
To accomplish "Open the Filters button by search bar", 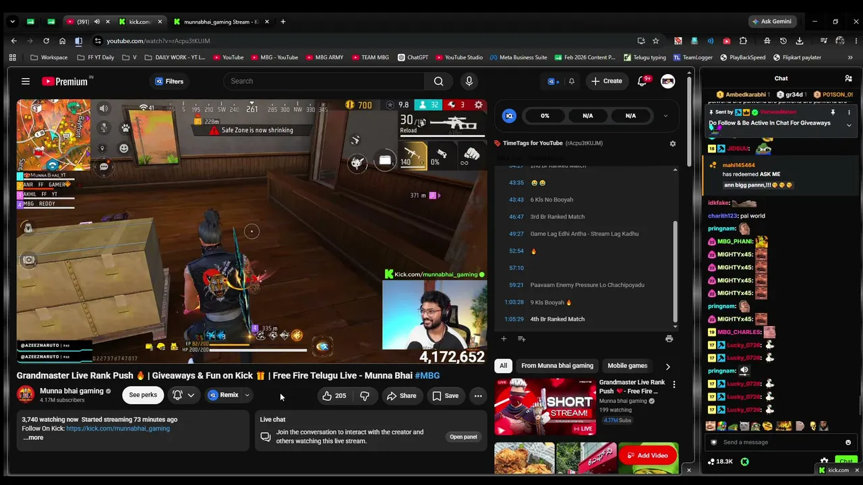I will click(169, 82).
